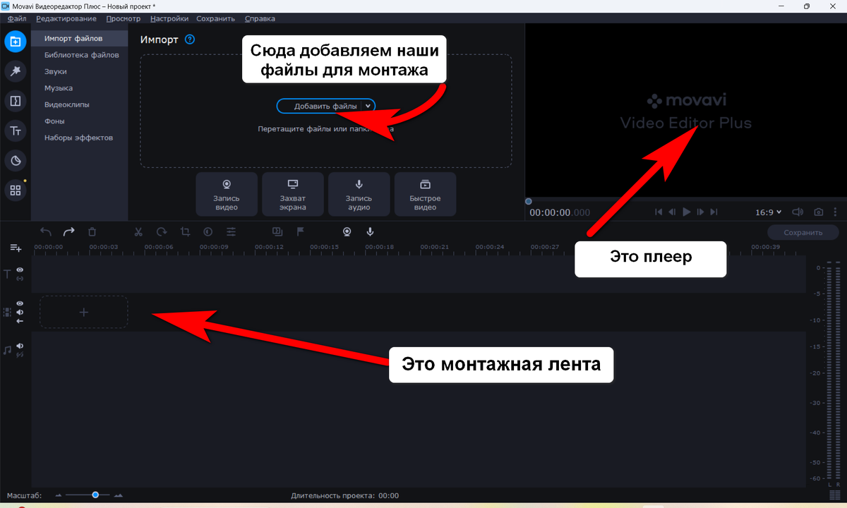847x508 pixels.
Task: Expand the Добавить файлы dropdown arrow
Action: pyautogui.click(x=368, y=106)
